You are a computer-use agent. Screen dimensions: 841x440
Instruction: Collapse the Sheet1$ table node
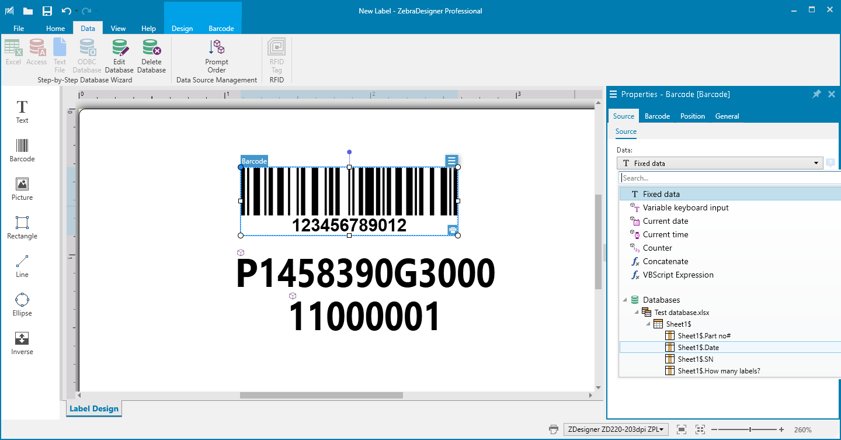[x=648, y=324]
